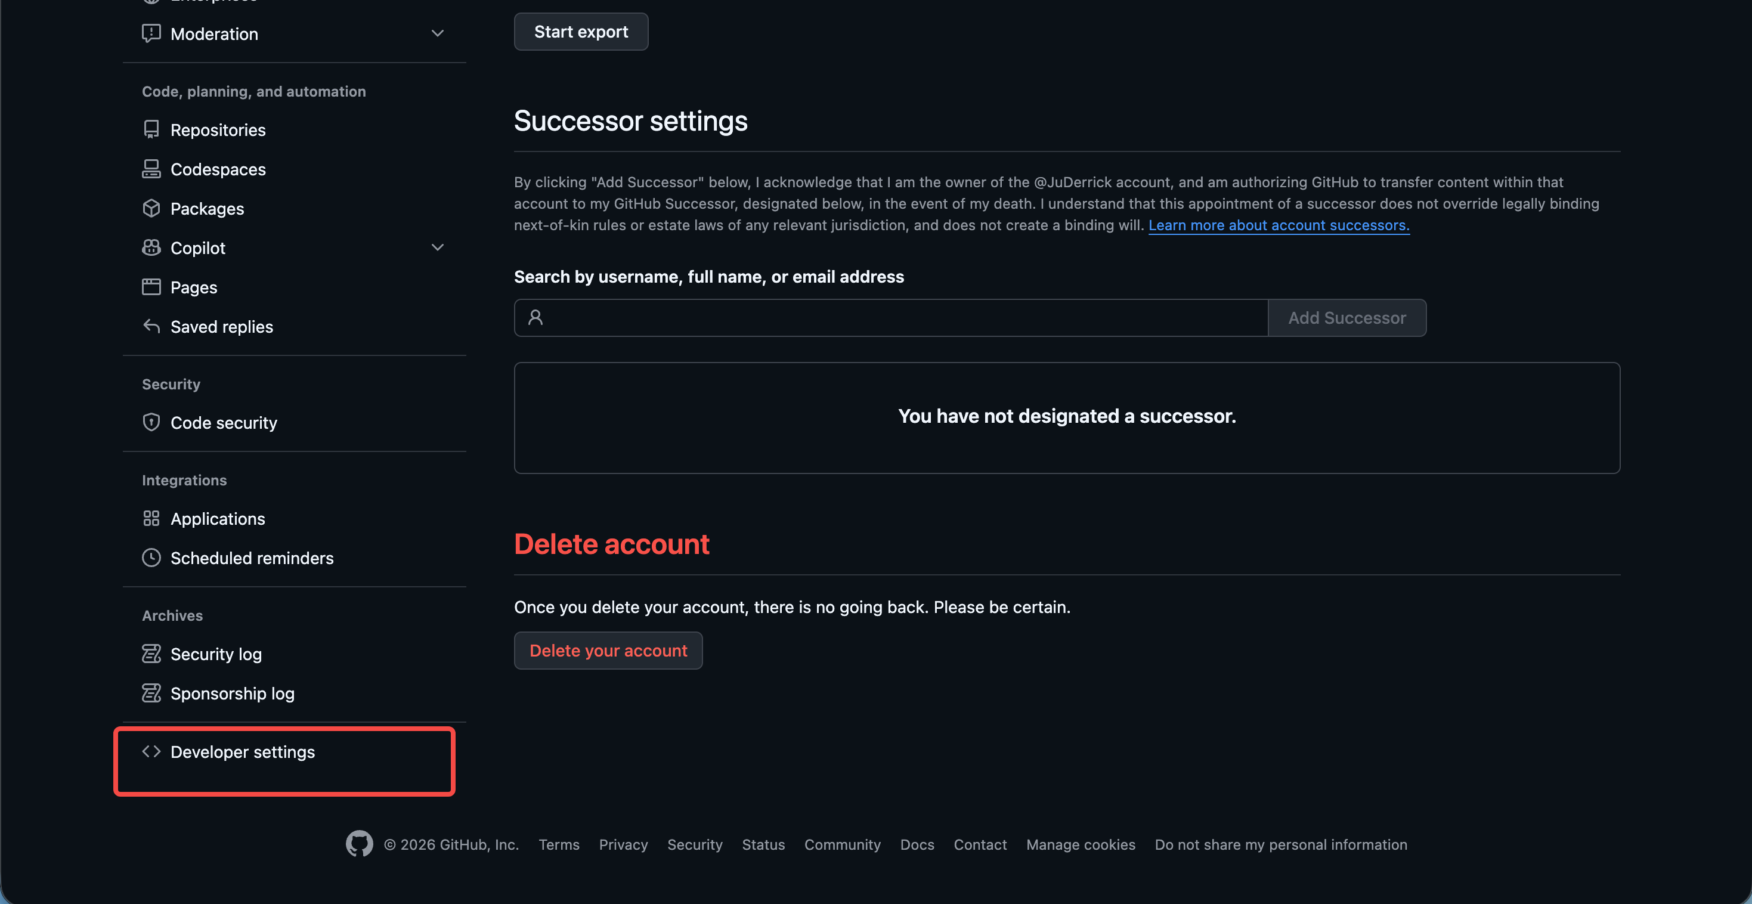Open the Security footer link
This screenshot has width=1752, height=904.
694,844
